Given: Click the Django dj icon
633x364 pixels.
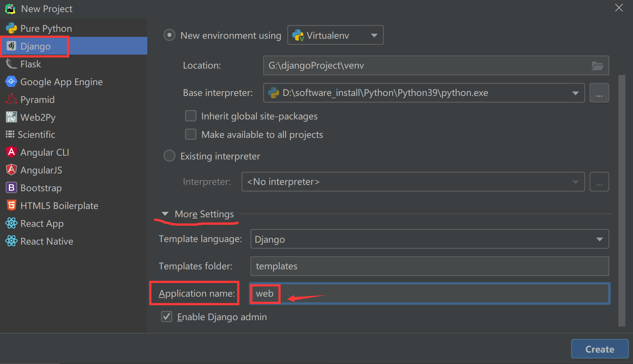Looking at the screenshot, I should click(x=11, y=46).
